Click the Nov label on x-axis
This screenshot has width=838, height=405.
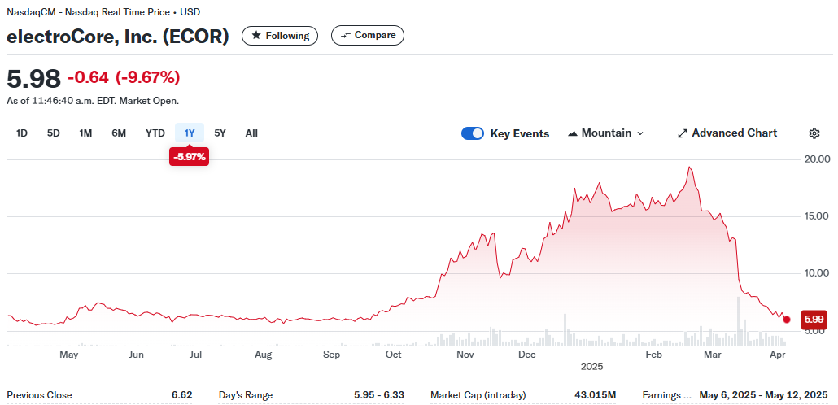(x=465, y=355)
